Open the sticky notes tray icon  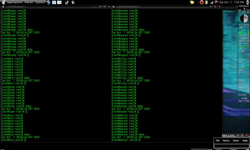click(192, 2)
